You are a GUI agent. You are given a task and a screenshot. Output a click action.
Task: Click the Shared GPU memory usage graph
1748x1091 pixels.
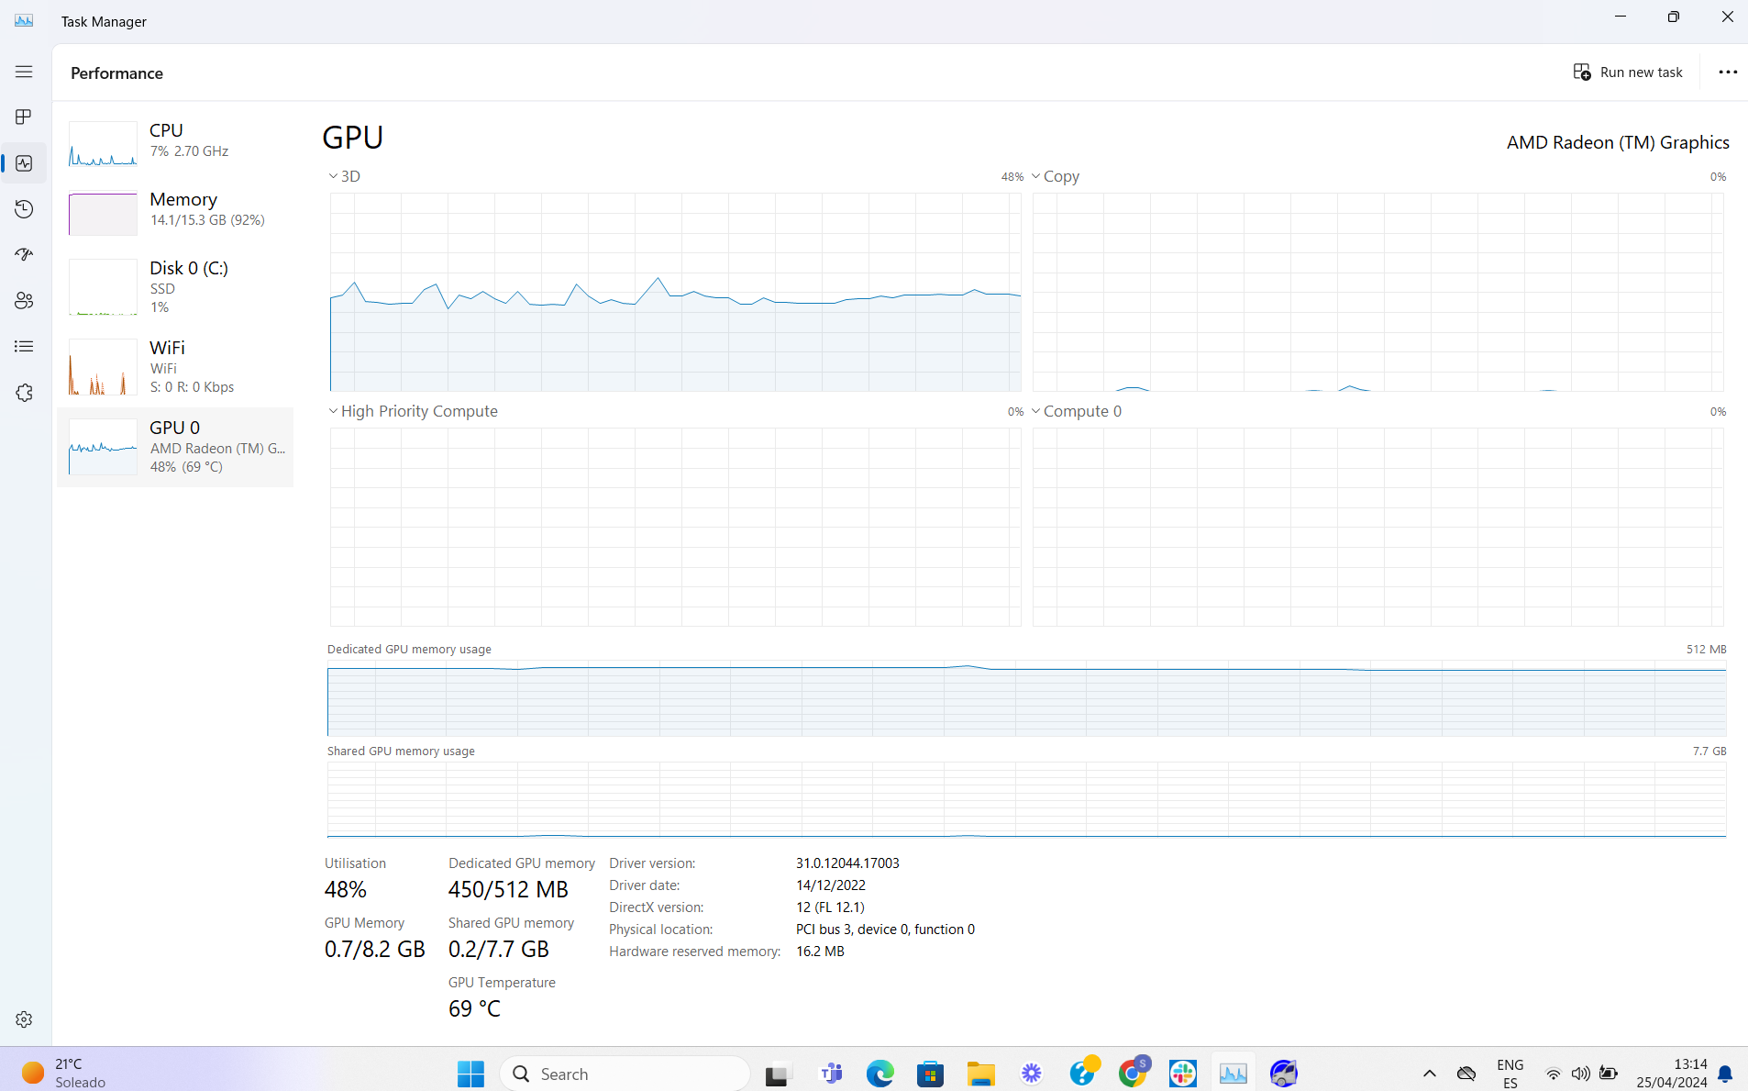coord(1026,799)
